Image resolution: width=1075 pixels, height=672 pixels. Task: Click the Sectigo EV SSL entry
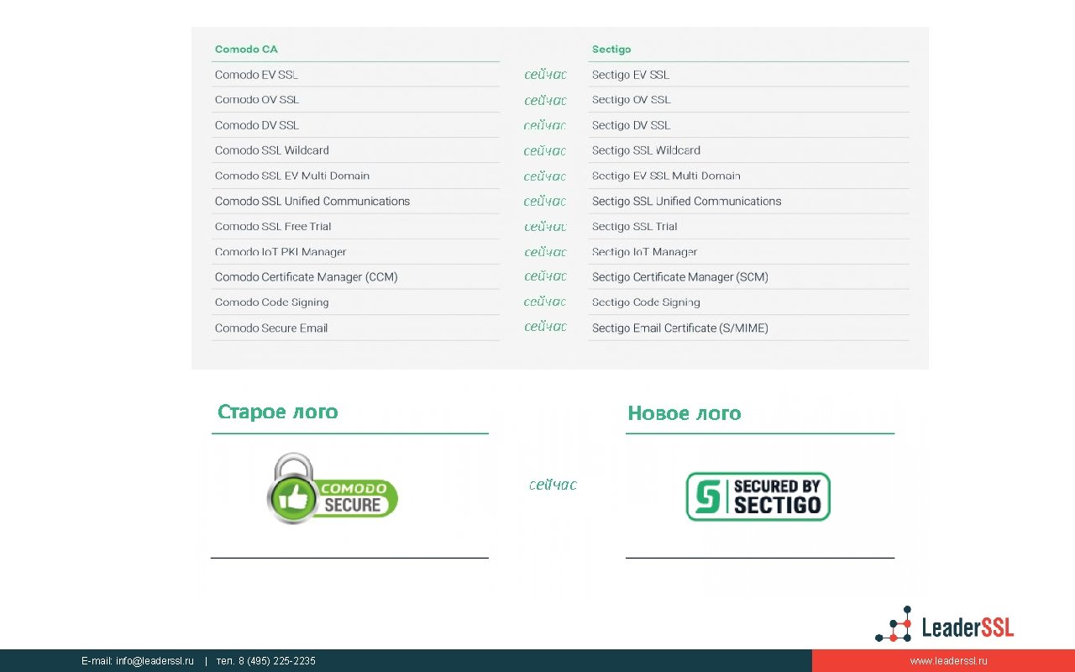coord(631,75)
